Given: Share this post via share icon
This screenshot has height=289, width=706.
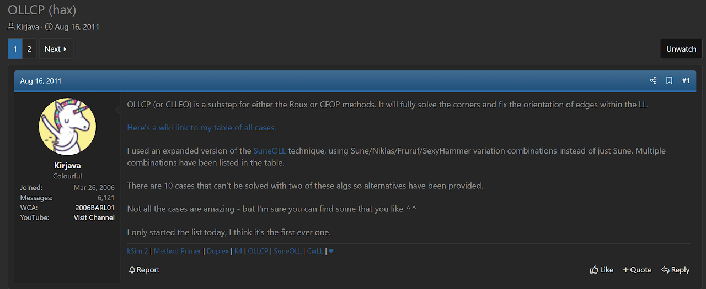Looking at the screenshot, I should coord(653,80).
